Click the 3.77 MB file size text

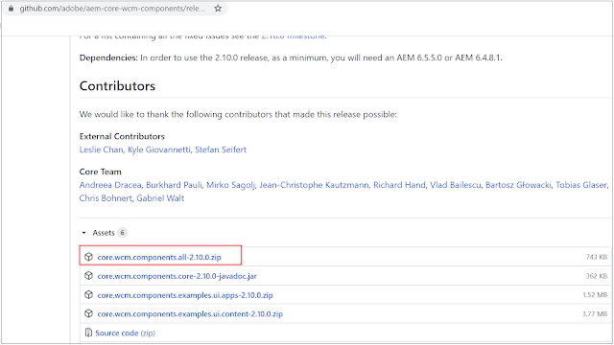pyautogui.click(x=595, y=313)
